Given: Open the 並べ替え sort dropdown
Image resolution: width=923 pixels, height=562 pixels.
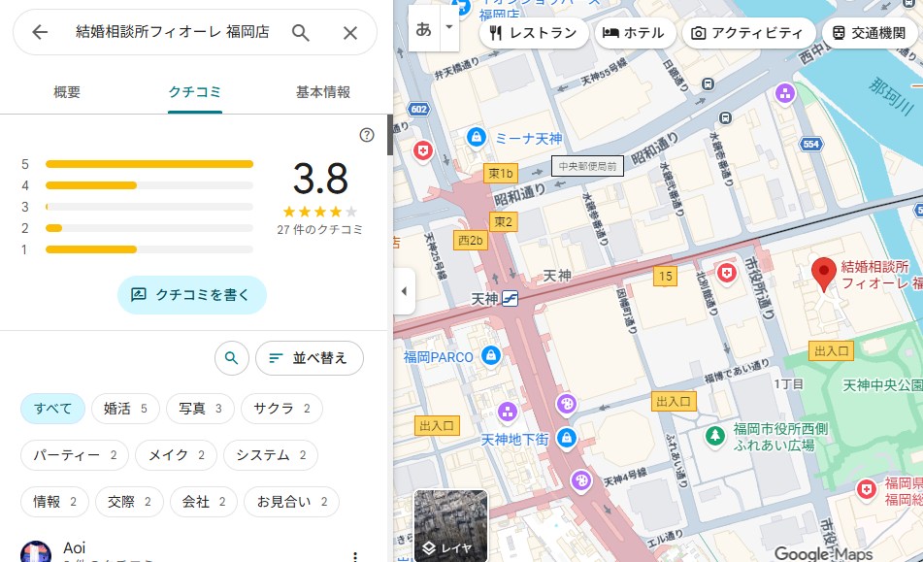Looking at the screenshot, I should [x=309, y=358].
